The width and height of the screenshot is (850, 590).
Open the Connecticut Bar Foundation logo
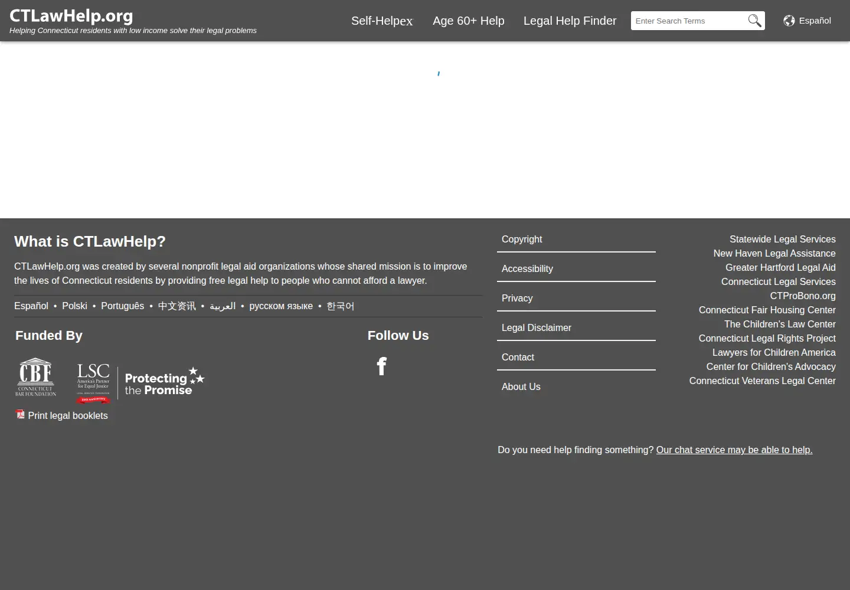pos(36,377)
